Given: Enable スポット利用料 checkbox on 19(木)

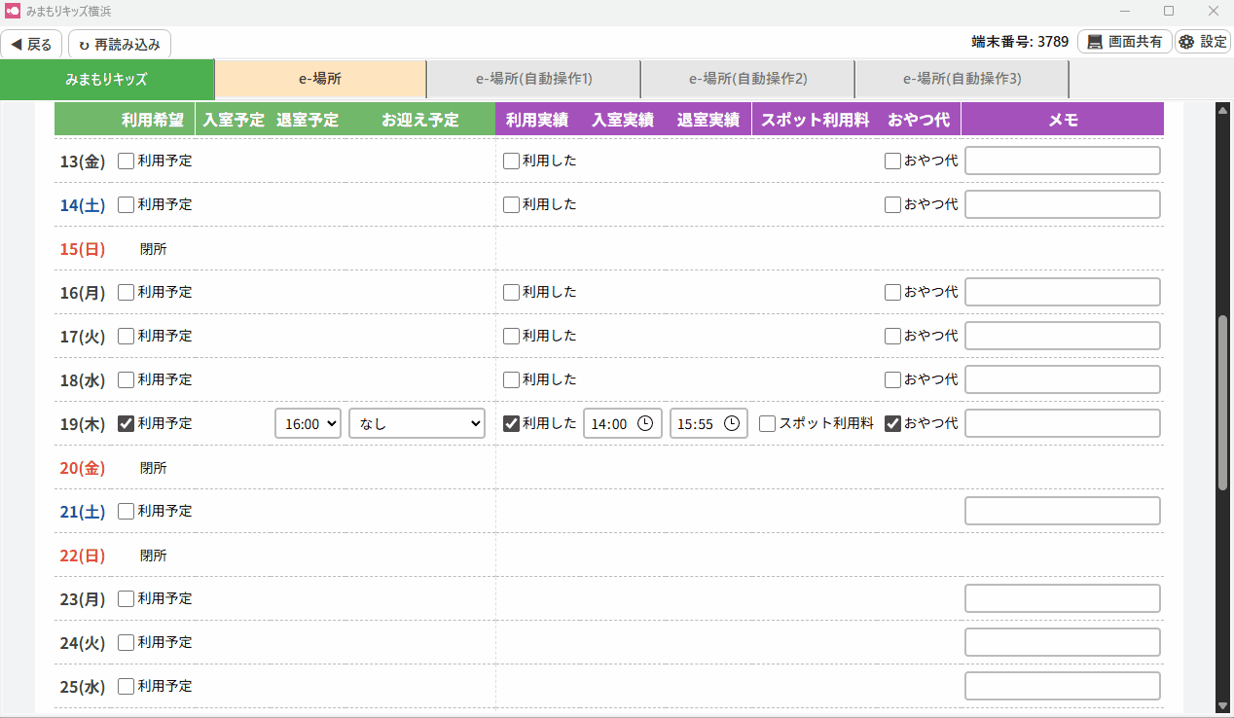Looking at the screenshot, I should pos(768,423).
